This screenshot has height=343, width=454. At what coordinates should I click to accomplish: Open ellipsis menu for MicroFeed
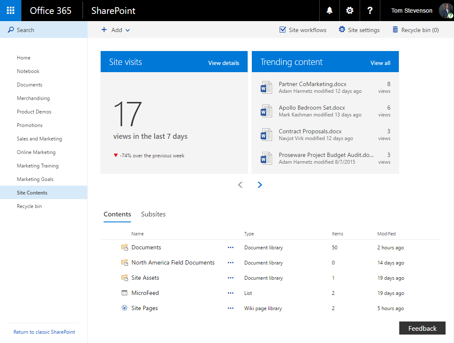(230, 293)
